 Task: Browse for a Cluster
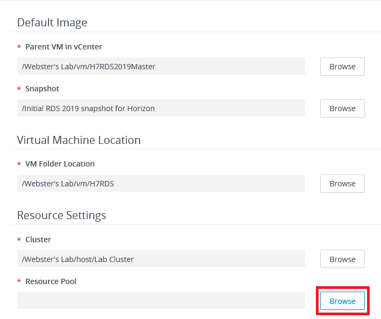pos(342,259)
